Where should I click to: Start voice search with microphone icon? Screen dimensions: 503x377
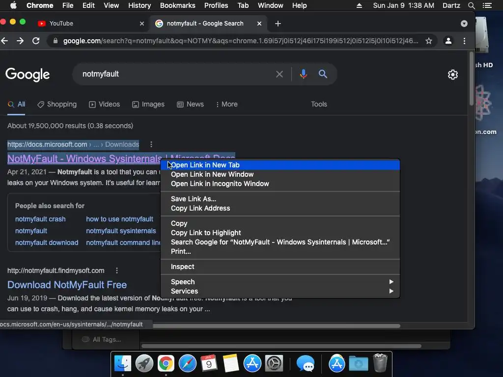303,74
